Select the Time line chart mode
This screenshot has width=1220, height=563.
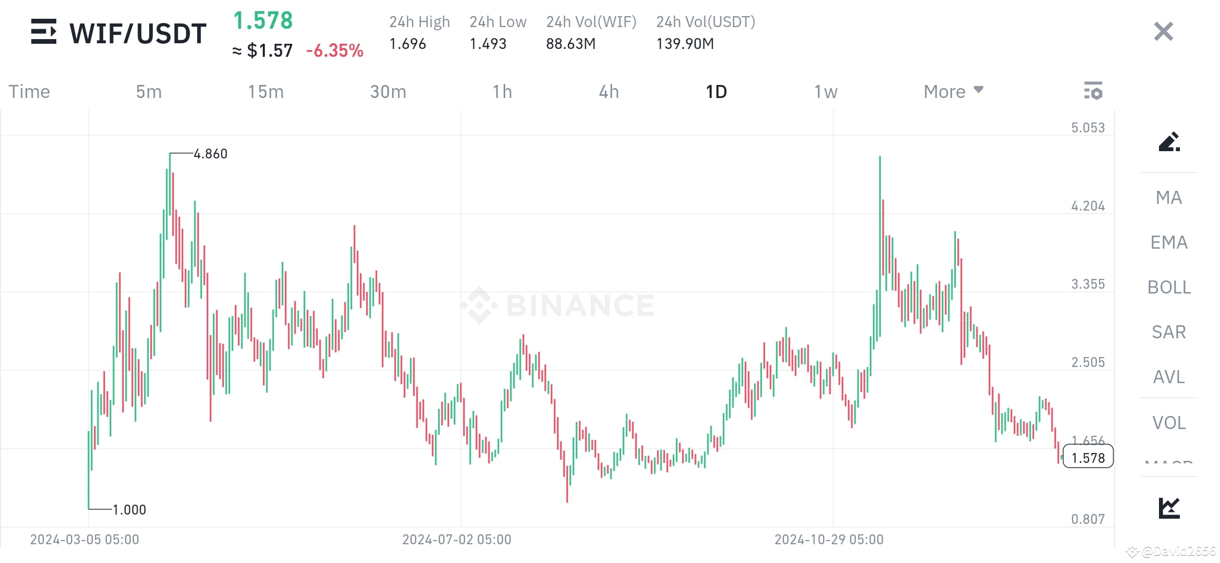(x=29, y=91)
